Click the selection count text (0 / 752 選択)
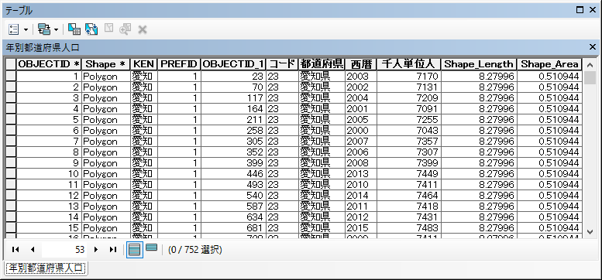Image resolution: width=602 pixels, height=280 pixels. (195, 250)
